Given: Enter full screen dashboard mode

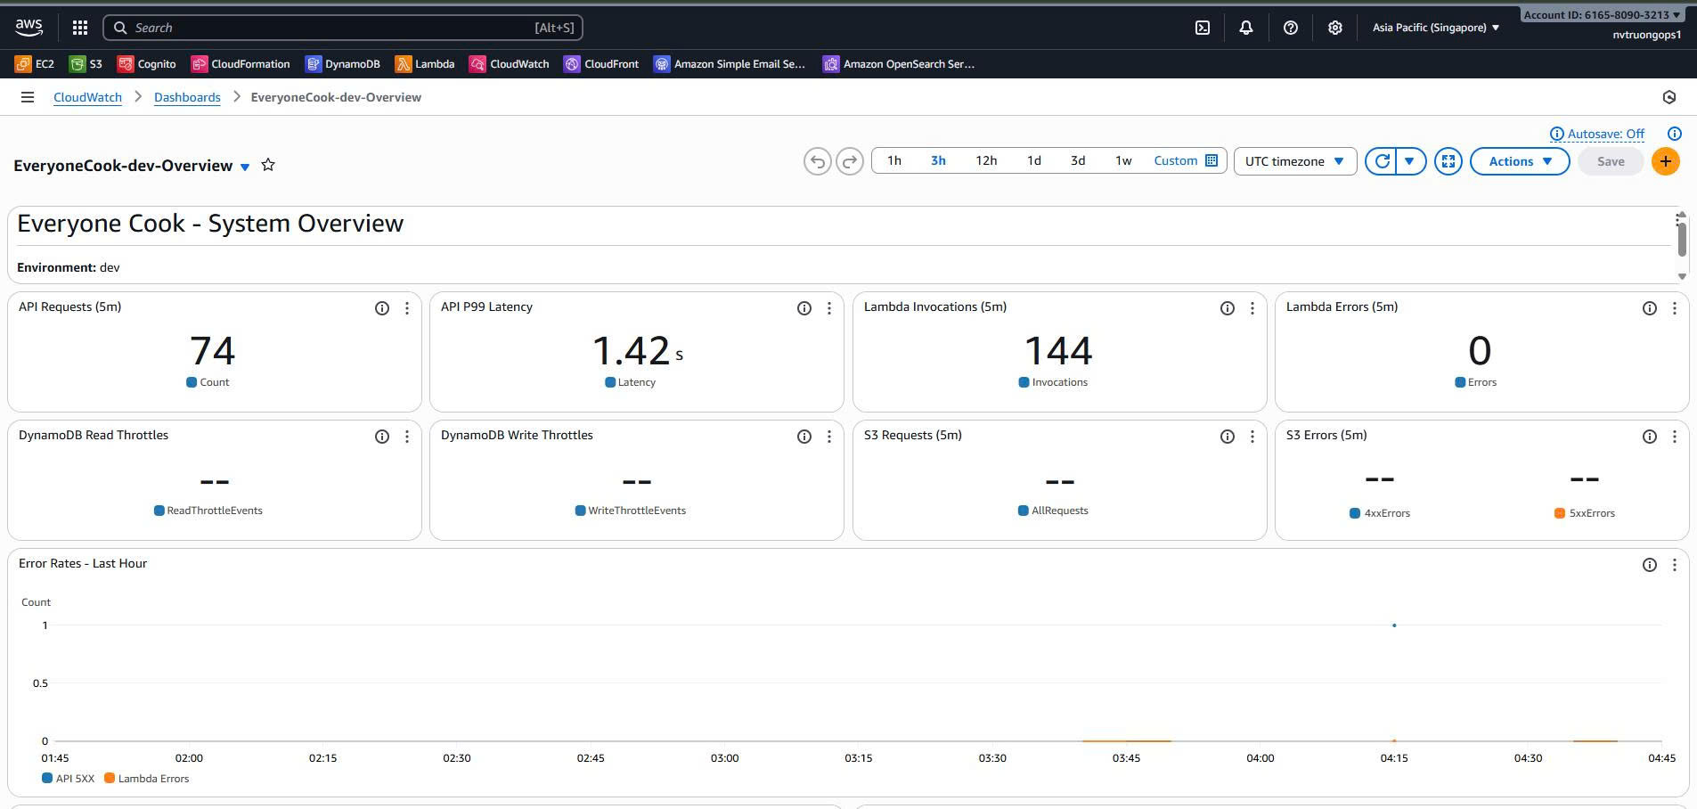Looking at the screenshot, I should click(1448, 161).
